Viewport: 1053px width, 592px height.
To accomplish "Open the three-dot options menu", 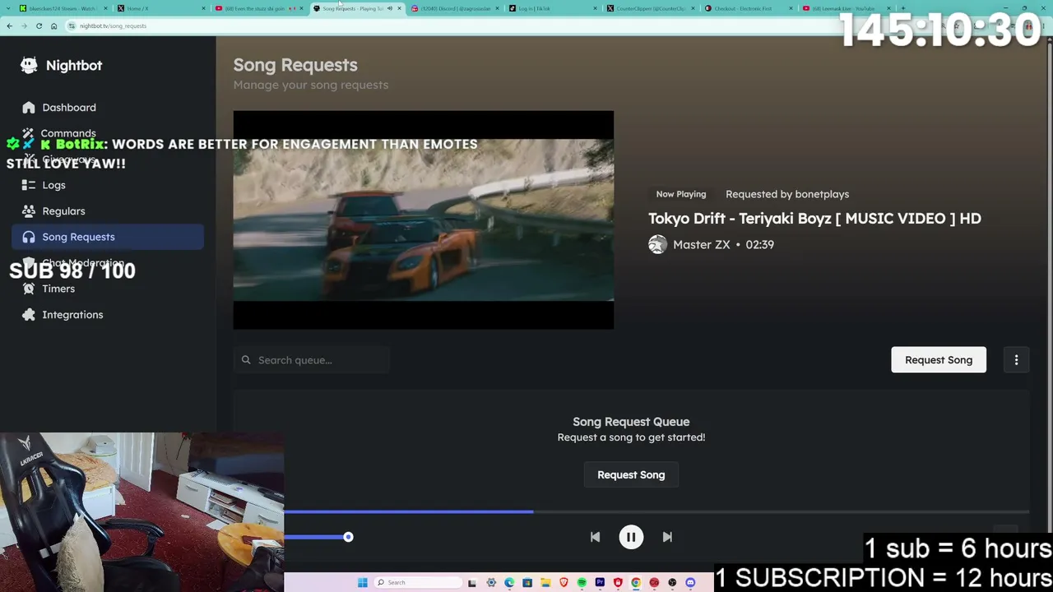I will click(1016, 360).
